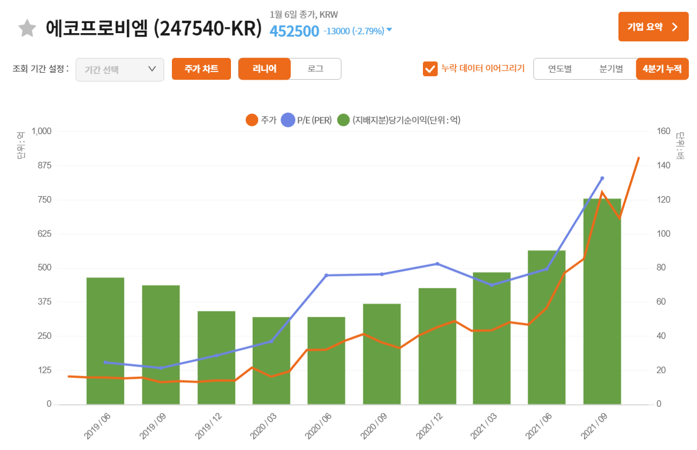Click the chevron of 기간 선택 combo box
697x450 pixels.
[152, 69]
